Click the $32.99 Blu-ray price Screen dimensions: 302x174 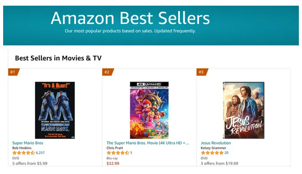[x=113, y=164]
